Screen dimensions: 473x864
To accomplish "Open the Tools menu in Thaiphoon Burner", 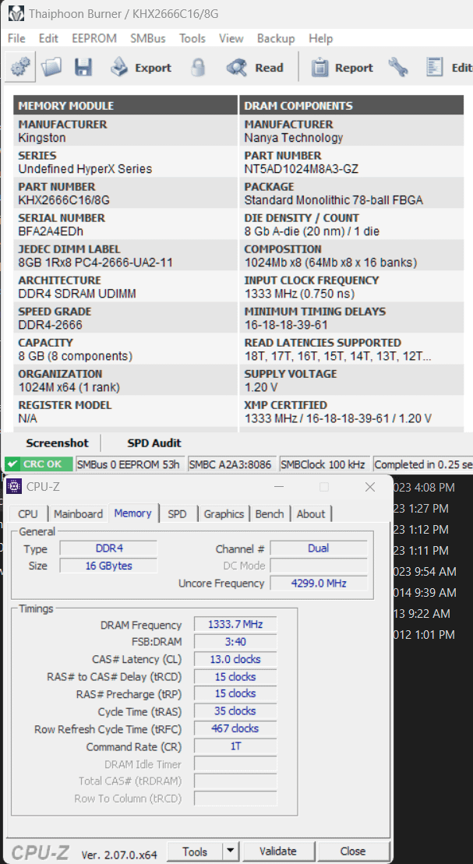I will pyautogui.click(x=192, y=39).
